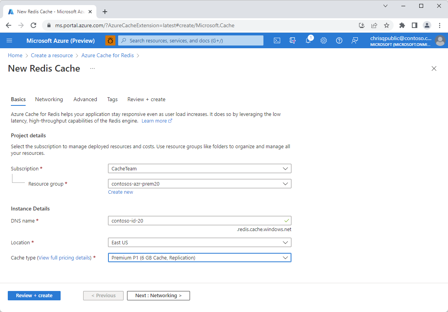Close the New Redis Cache blade
The height and width of the screenshot is (312, 448).
coord(434,68)
